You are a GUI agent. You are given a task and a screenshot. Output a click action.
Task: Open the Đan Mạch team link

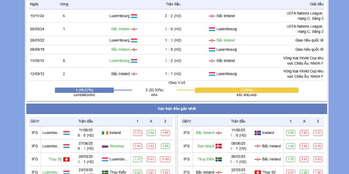pyautogui.click(x=205, y=146)
